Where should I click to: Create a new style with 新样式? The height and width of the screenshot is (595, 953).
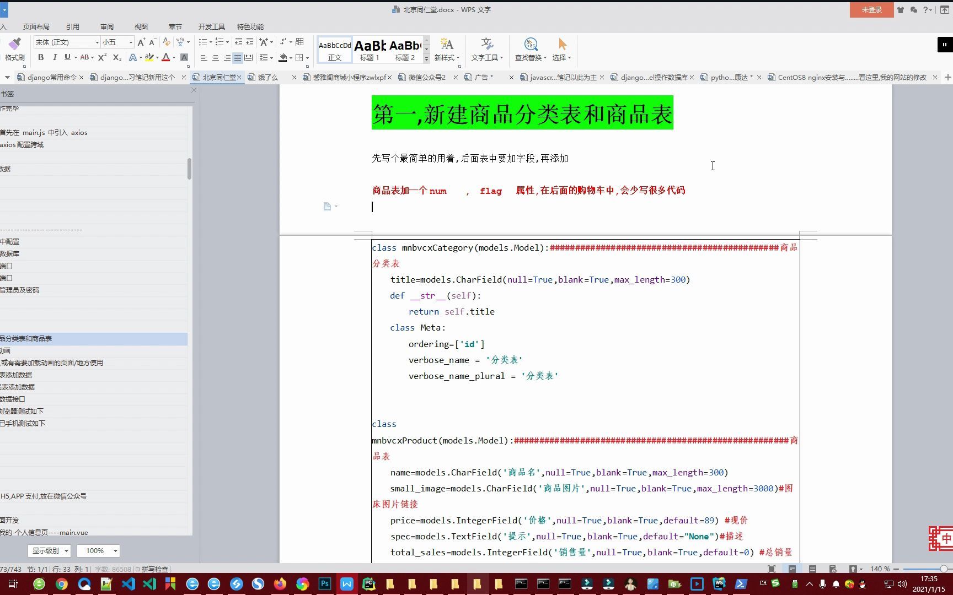(x=446, y=48)
